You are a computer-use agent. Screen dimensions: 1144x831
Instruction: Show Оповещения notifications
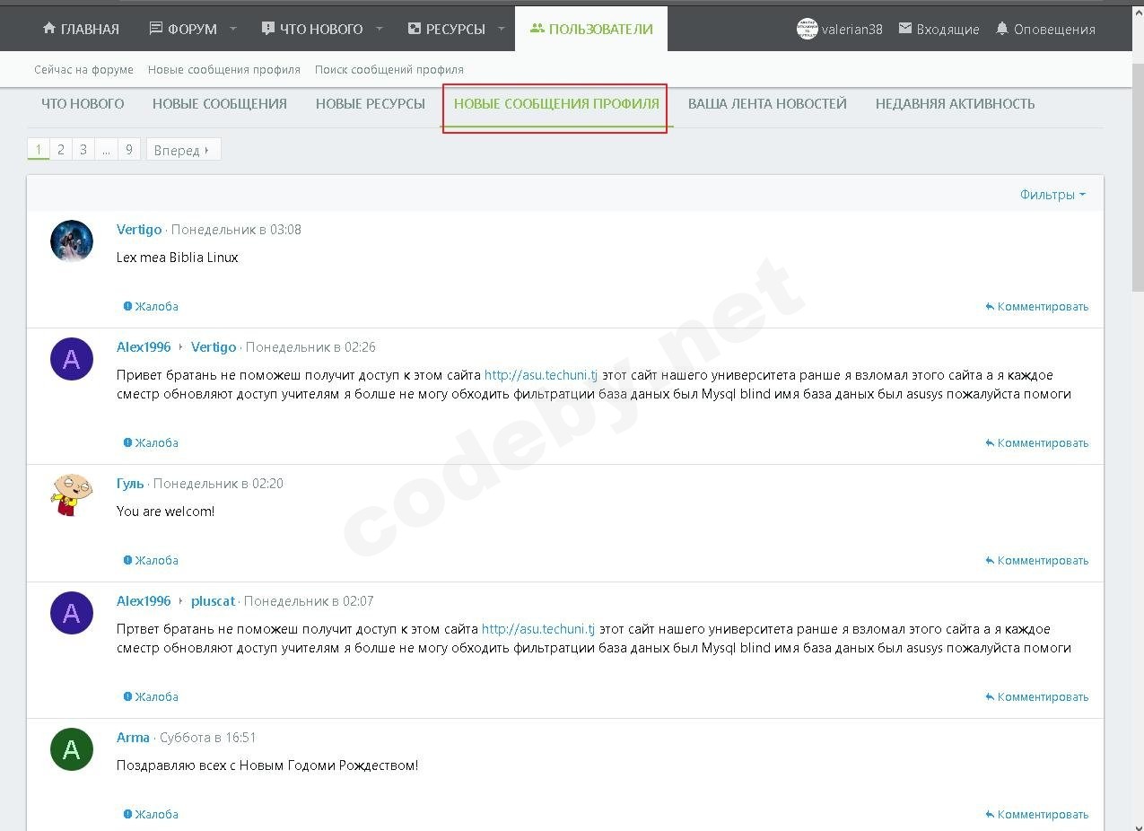(x=1045, y=29)
